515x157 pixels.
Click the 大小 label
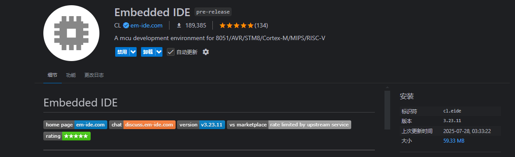(406, 141)
